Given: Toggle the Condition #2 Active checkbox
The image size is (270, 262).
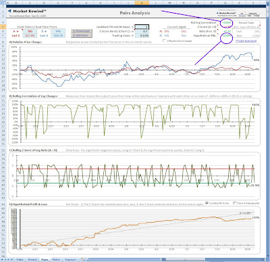Looking at the screenshot, I should 207,203.
